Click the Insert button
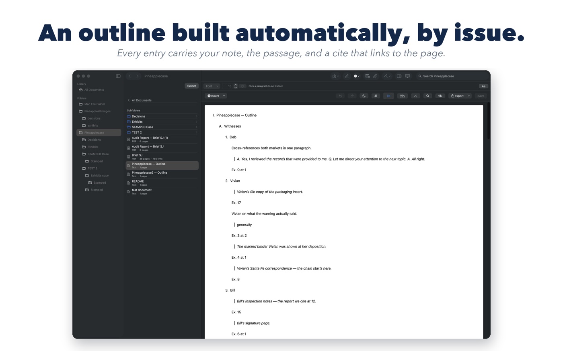This screenshot has height=351, width=563. 213,96
